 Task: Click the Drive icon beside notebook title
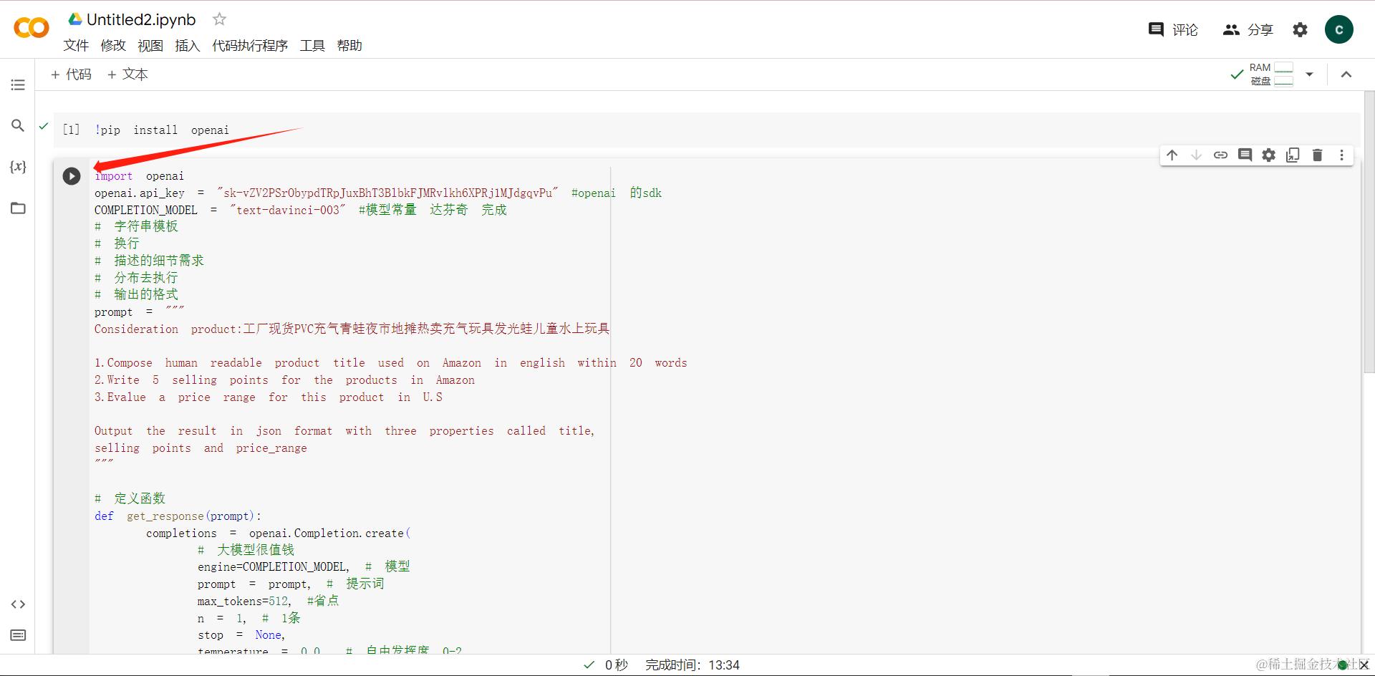click(x=75, y=19)
